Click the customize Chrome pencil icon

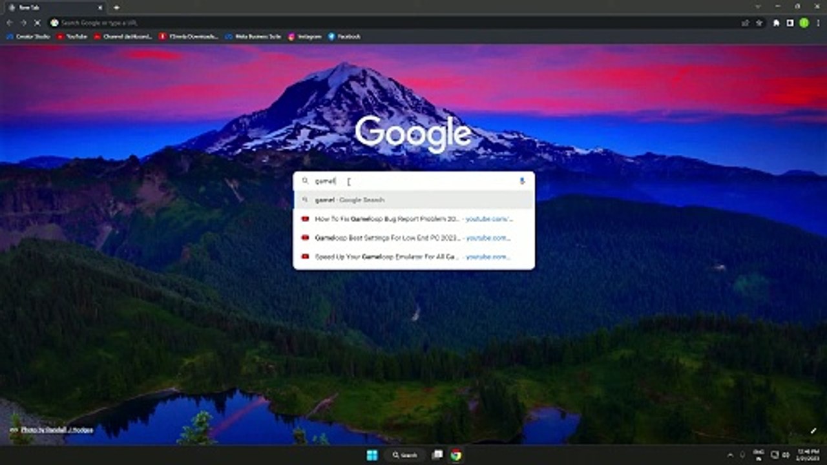(813, 431)
